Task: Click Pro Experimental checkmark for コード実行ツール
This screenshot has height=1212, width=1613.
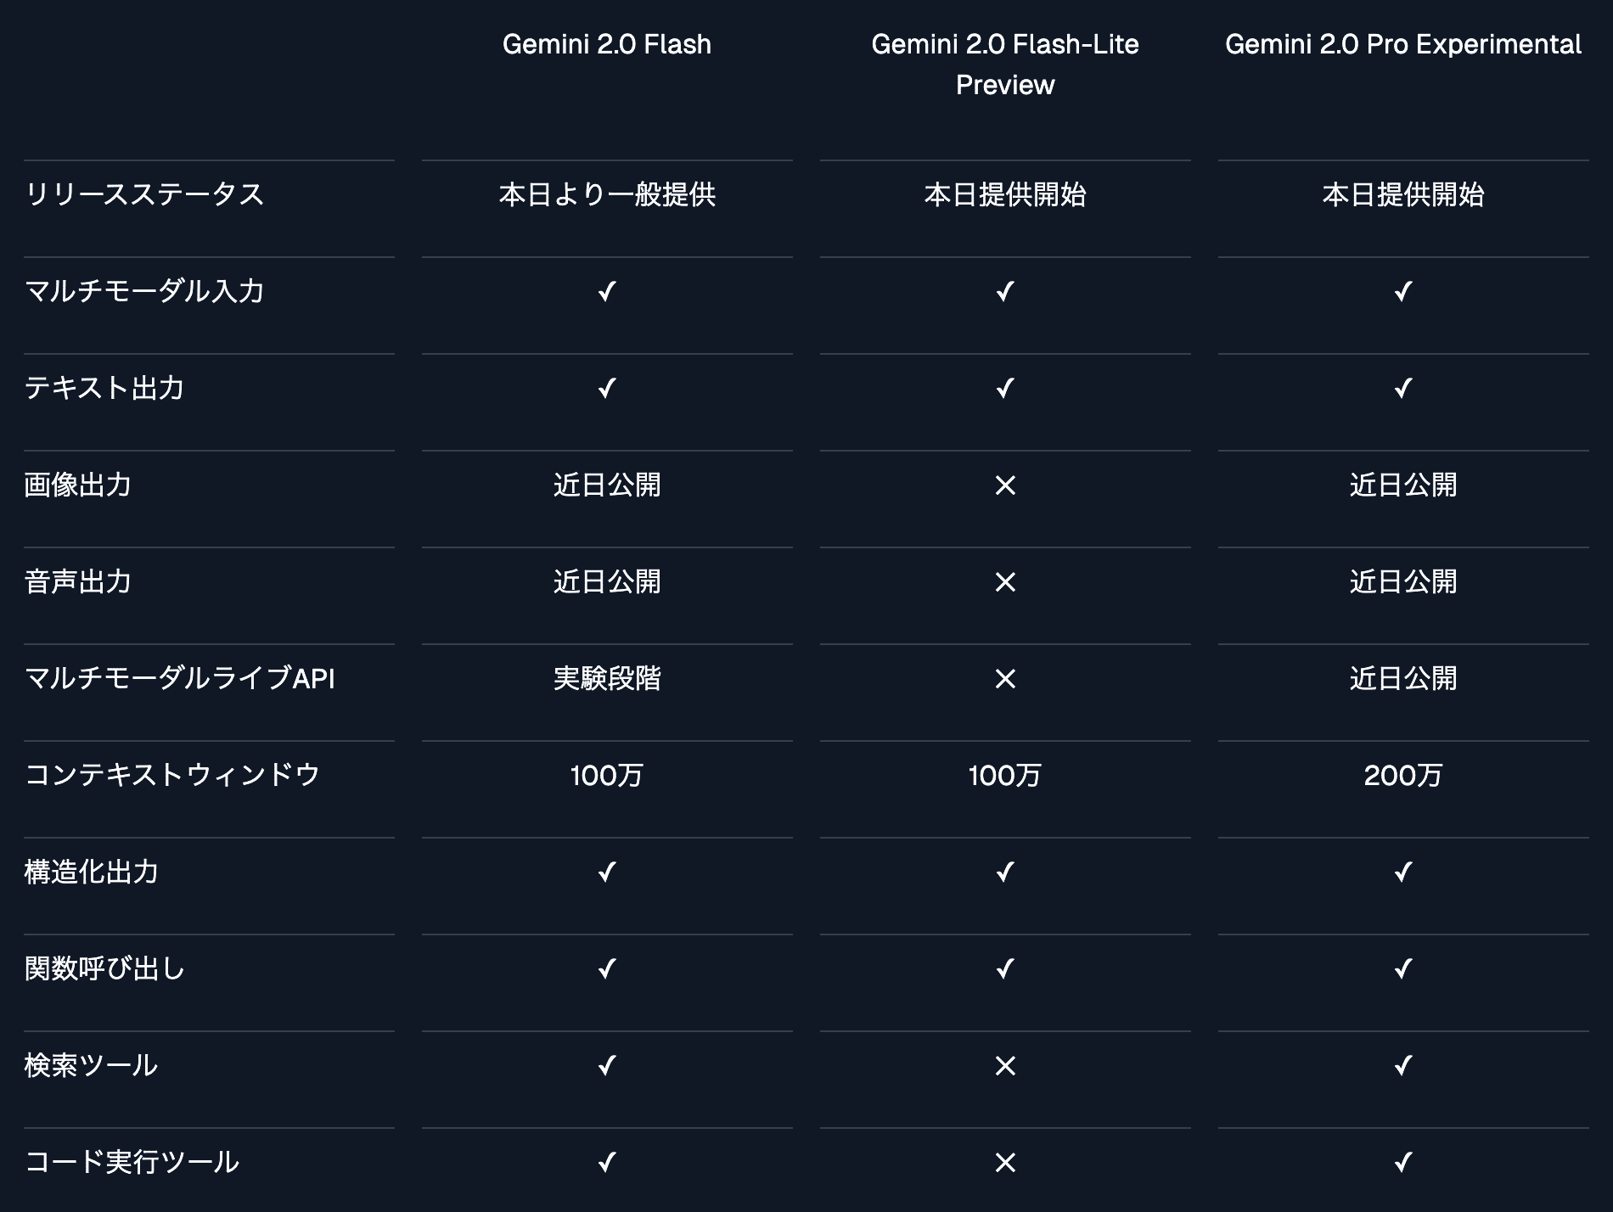Action: pos(1402,1163)
